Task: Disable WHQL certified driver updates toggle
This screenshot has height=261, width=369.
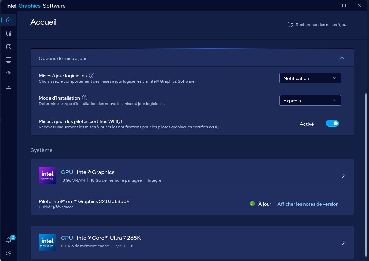Action: point(332,124)
